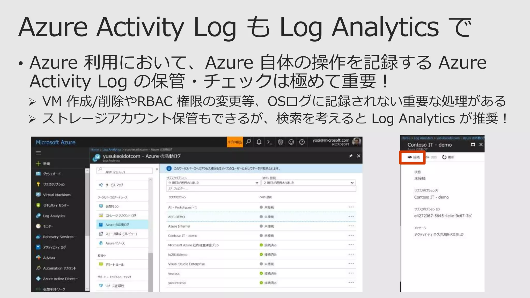Viewport: 530px width, 298px height.
Task: Click the feedback smiley icon
Action: click(291, 142)
